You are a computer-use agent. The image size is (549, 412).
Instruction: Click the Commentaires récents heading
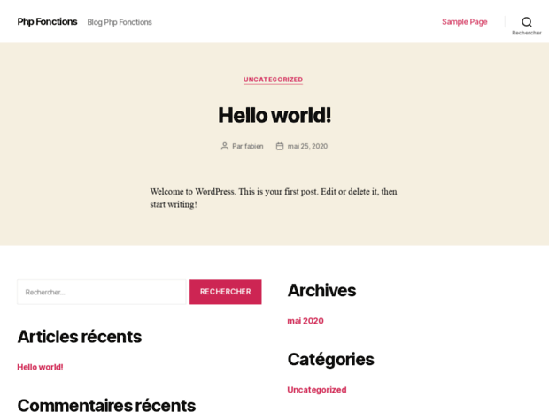(x=106, y=405)
